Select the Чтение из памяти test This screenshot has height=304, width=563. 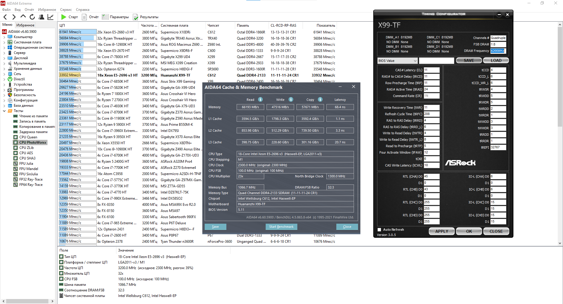[33, 116]
